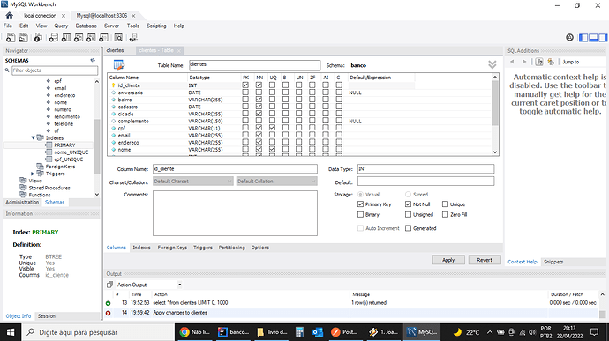Switch to the Indexes tab in table editor
This screenshot has width=609, height=341.
click(x=141, y=248)
